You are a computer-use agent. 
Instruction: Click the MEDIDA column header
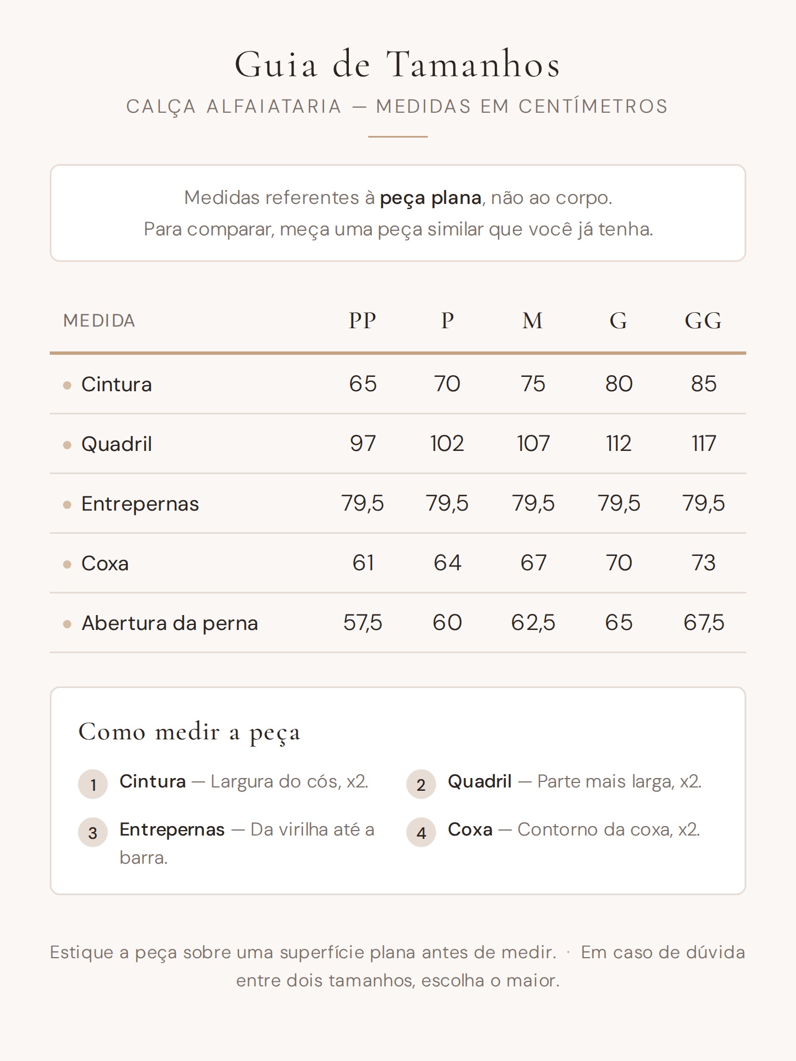pyautogui.click(x=99, y=321)
